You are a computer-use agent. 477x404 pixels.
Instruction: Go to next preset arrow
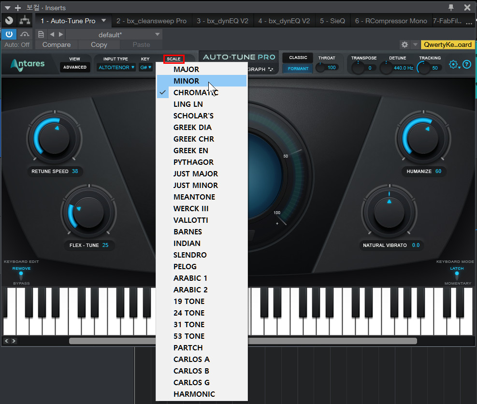coord(61,34)
